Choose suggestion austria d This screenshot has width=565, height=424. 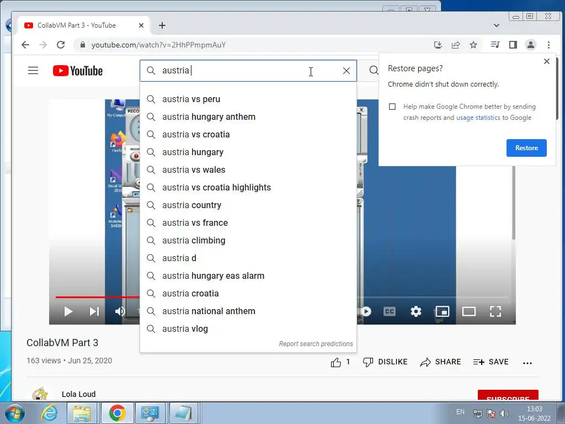pyautogui.click(x=248, y=258)
